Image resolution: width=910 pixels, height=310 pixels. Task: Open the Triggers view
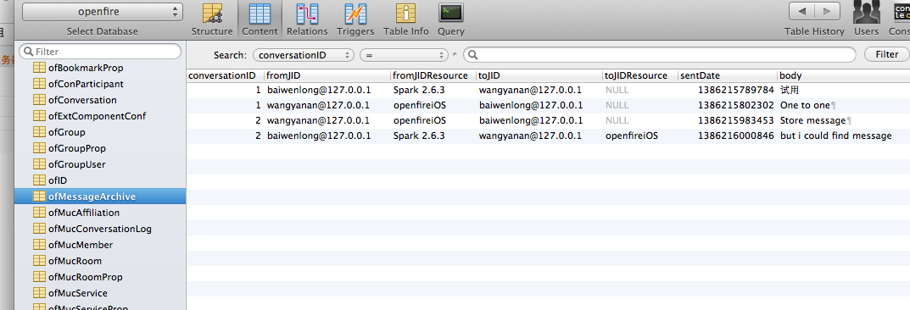(355, 19)
